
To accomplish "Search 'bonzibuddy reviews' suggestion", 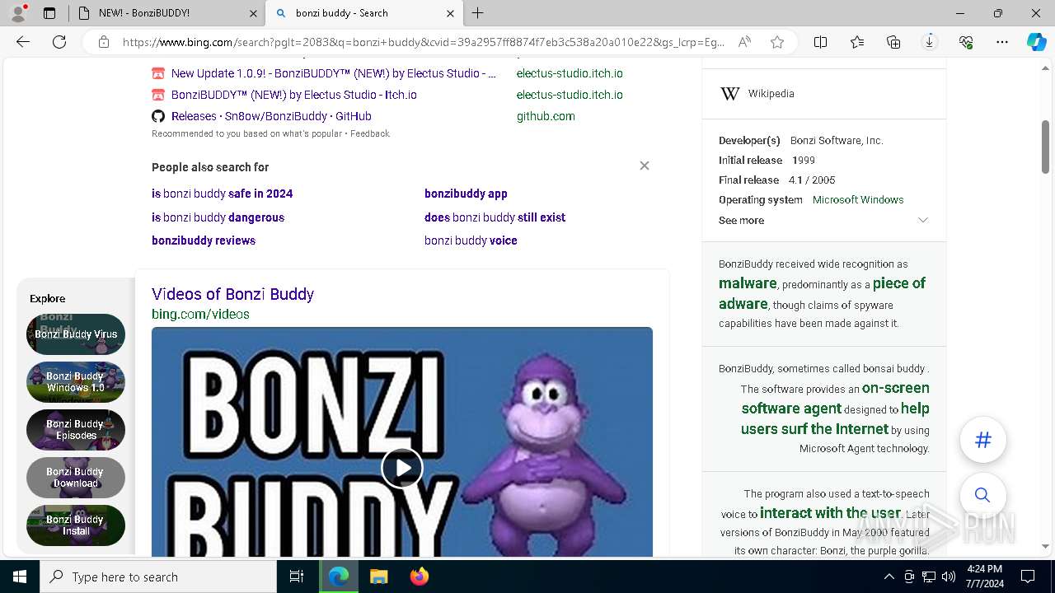I will coord(204,240).
